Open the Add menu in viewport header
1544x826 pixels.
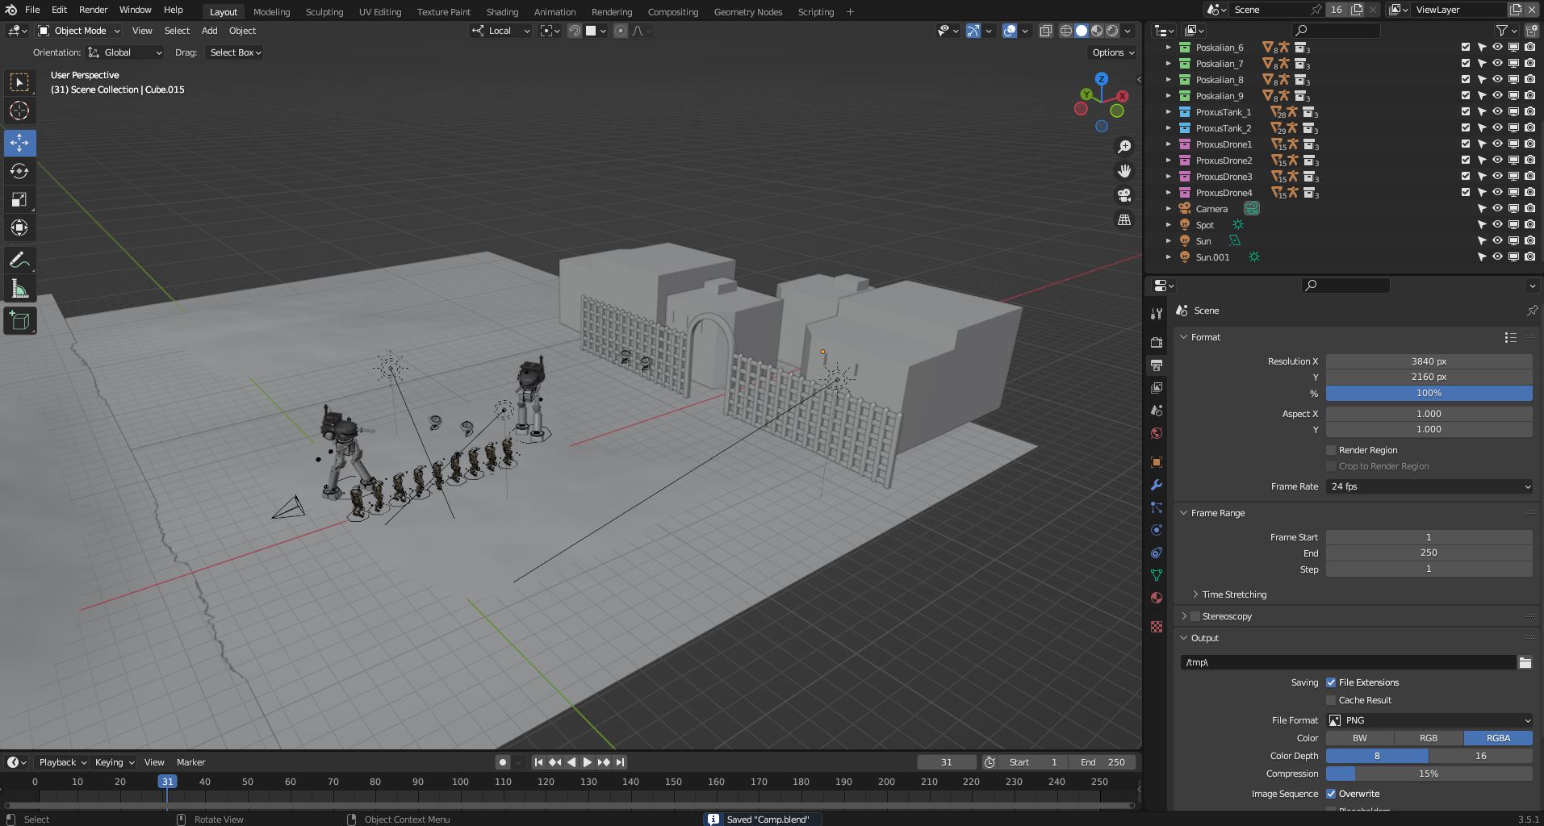(209, 31)
